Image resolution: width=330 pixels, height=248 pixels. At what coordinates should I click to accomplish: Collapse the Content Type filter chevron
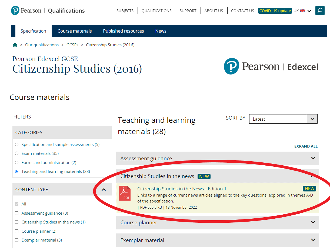tap(104, 190)
